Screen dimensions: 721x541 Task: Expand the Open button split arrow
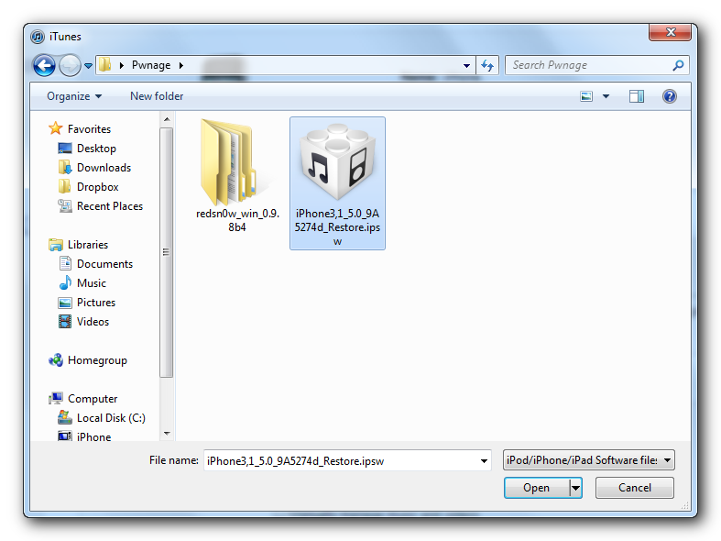575,488
